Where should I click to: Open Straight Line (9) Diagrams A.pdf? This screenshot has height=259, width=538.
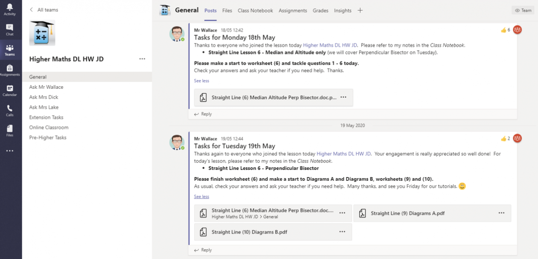[x=408, y=213]
